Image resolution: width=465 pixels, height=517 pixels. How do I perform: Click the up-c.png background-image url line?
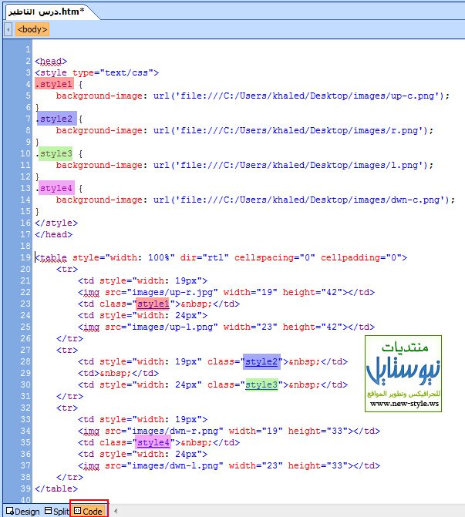pos(253,96)
